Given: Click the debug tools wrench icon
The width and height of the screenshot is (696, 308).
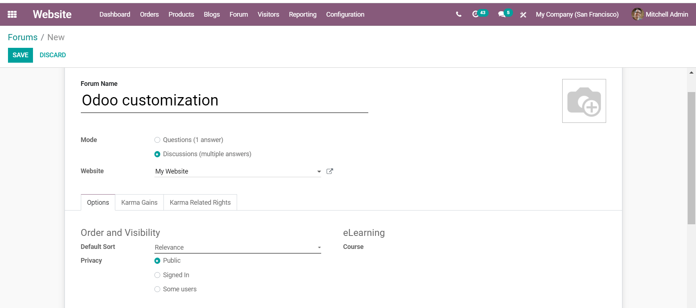Looking at the screenshot, I should pos(523,14).
